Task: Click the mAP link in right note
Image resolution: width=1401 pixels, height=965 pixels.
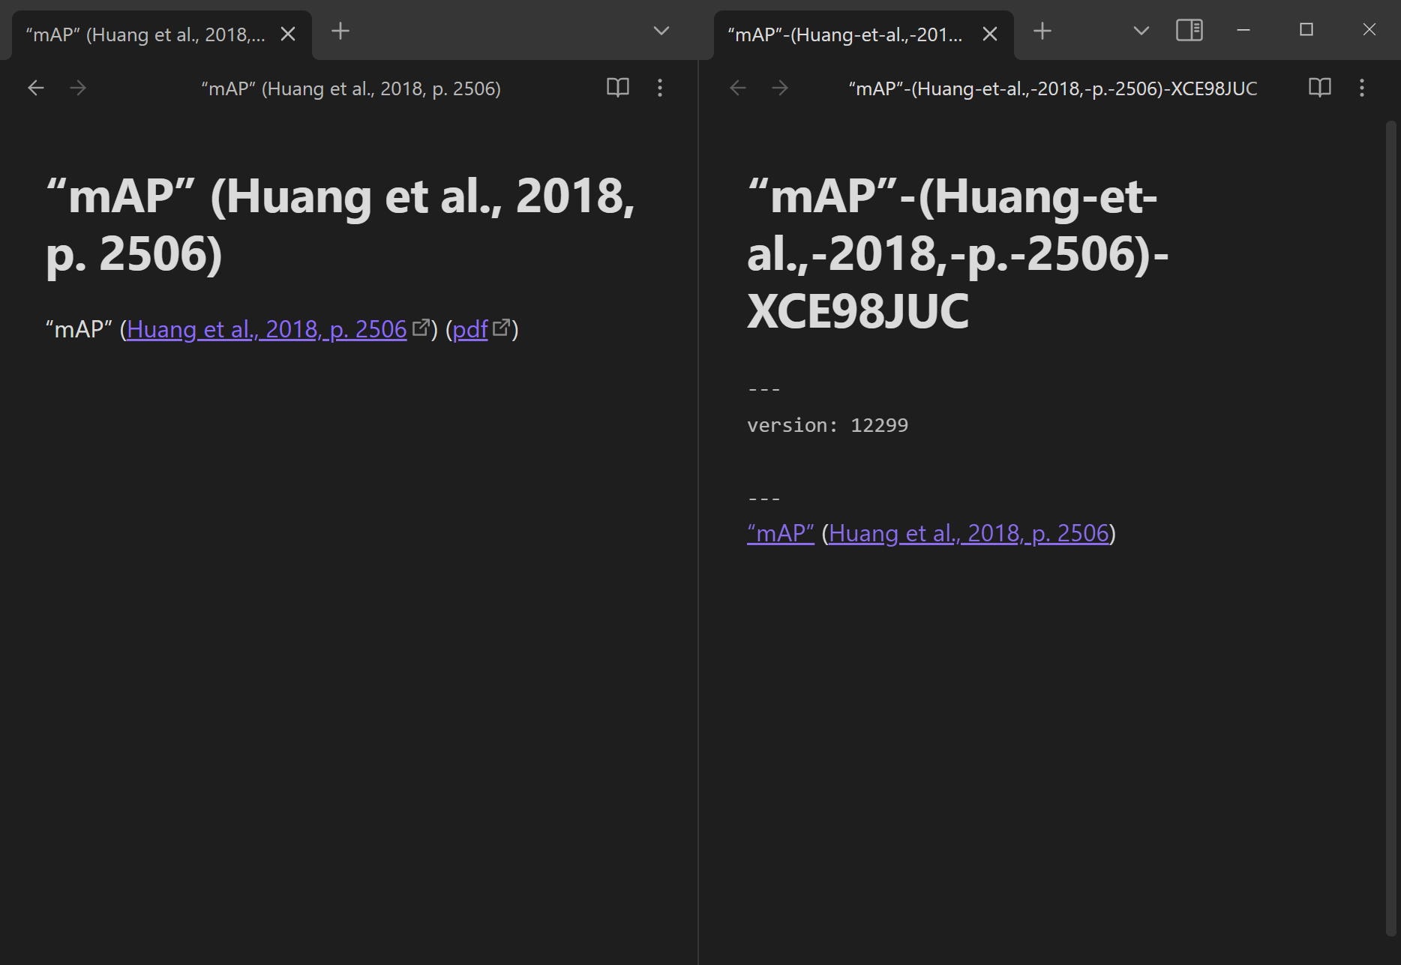Action: [779, 532]
